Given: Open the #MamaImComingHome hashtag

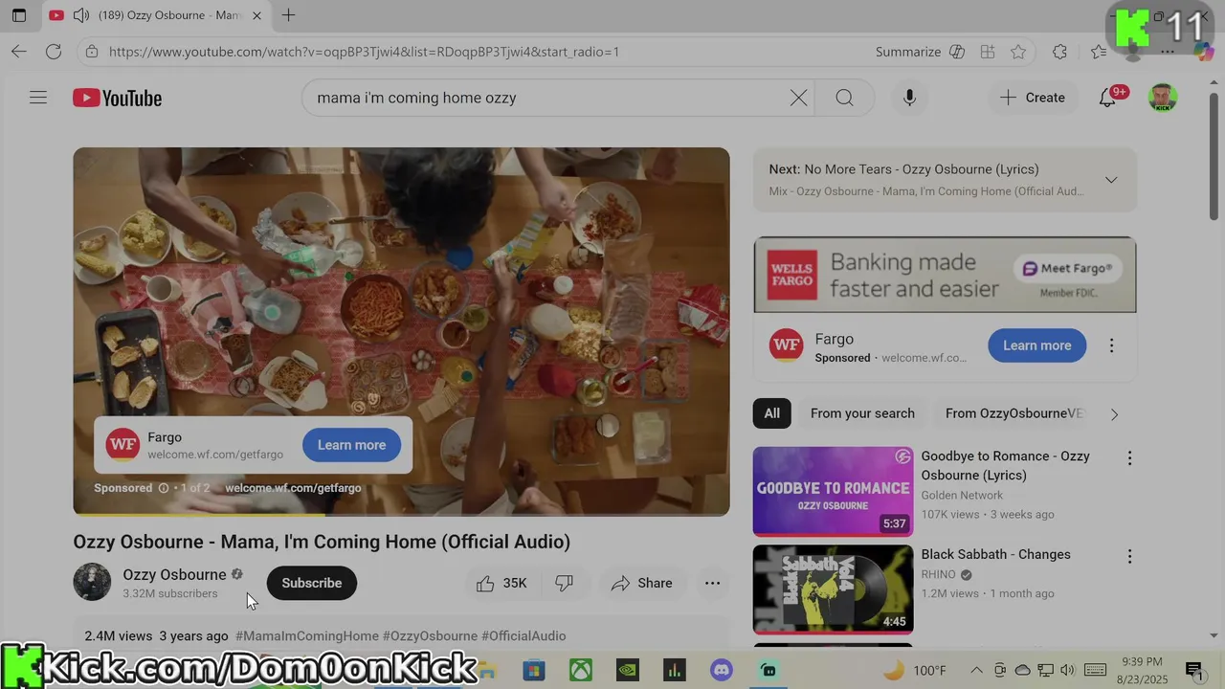Looking at the screenshot, I should pos(307,635).
